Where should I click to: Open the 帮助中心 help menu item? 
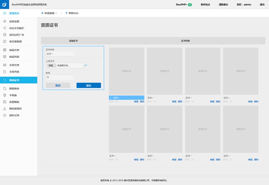tap(72, 13)
